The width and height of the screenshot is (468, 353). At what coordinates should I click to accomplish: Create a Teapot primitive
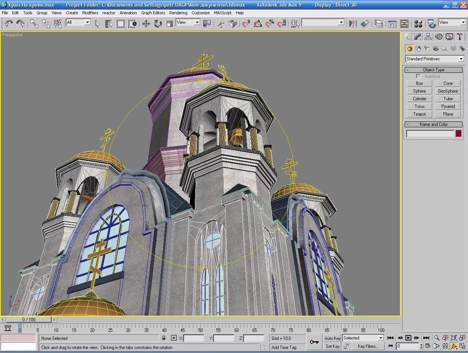pyautogui.click(x=419, y=114)
